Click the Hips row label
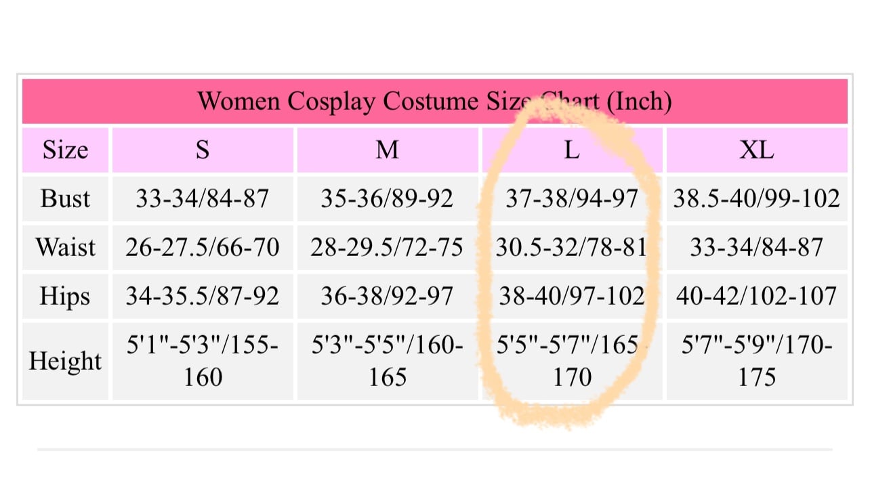Viewport: 870px width, 497px height. (x=65, y=296)
